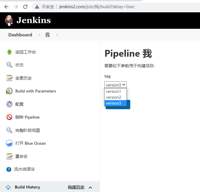
Task: Reload the page with the refresh icon
Action: click(25, 7)
